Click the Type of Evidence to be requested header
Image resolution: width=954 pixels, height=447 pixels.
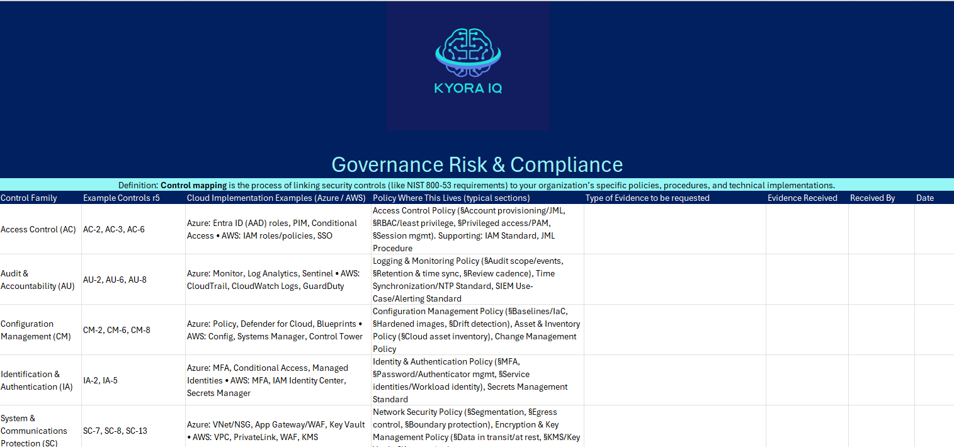pyautogui.click(x=647, y=198)
